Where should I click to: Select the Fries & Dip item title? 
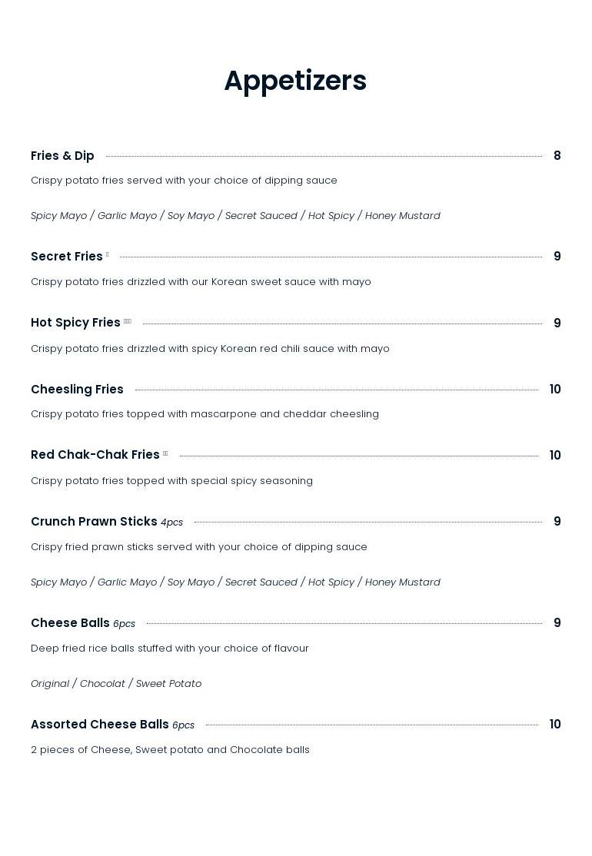pos(62,156)
